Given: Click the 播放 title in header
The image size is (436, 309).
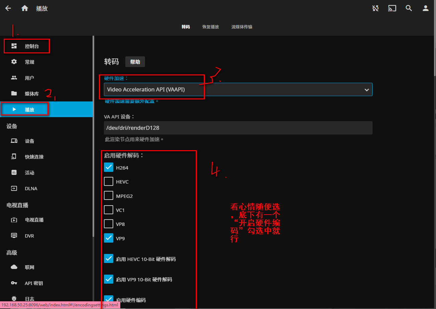Looking at the screenshot, I should (x=42, y=8).
